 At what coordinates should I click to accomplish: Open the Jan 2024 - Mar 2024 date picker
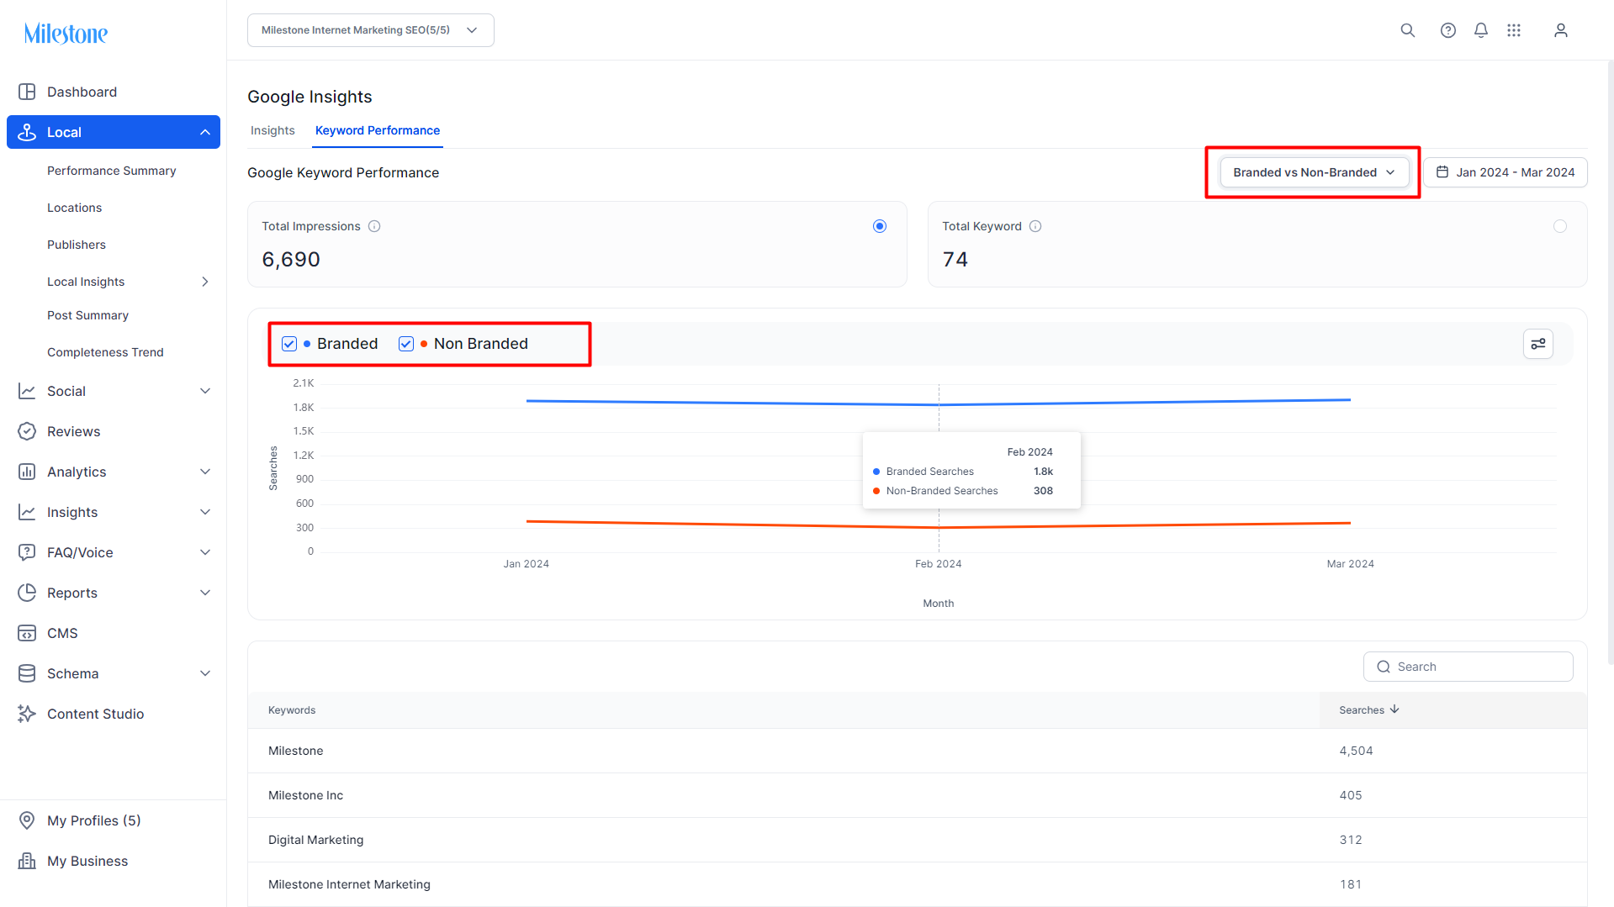tap(1505, 172)
